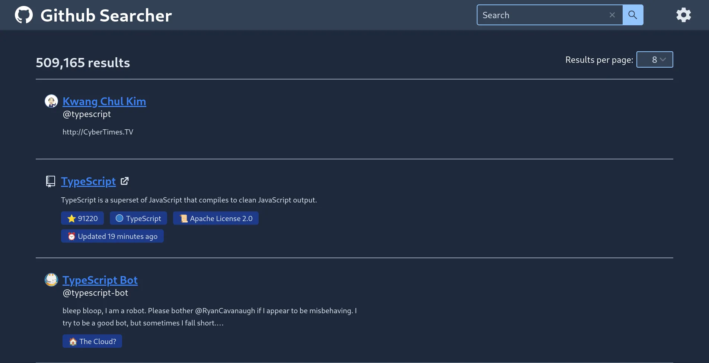Click the Apache License 2.0 badge
The width and height of the screenshot is (709, 363).
tap(216, 218)
